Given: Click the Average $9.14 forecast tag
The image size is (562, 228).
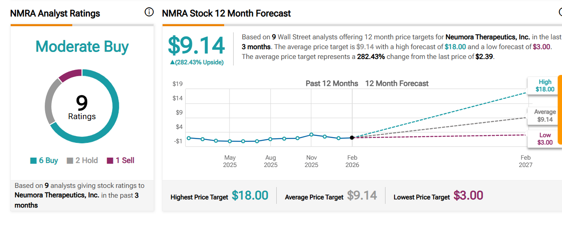Looking at the screenshot, I should 545,116.
